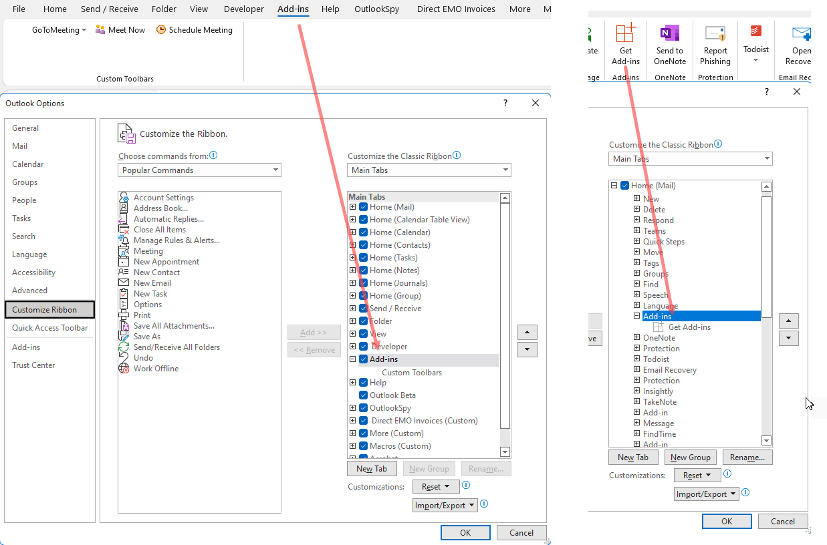This screenshot has width=827, height=545.
Task: Click the Meet Now icon in Custom Toolbars
Action: (x=100, y=29)
